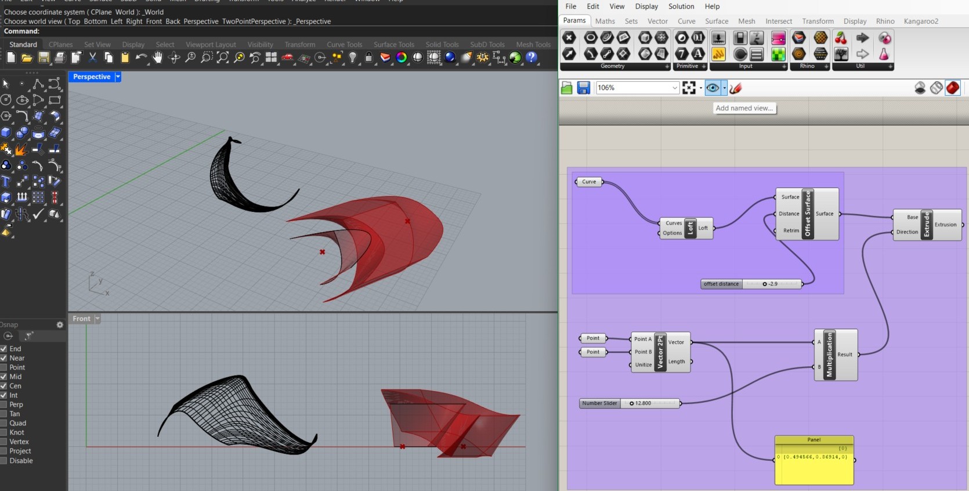Click the Save icon in Rhino toolbar
969x491 pixels.
coord(44,57)
